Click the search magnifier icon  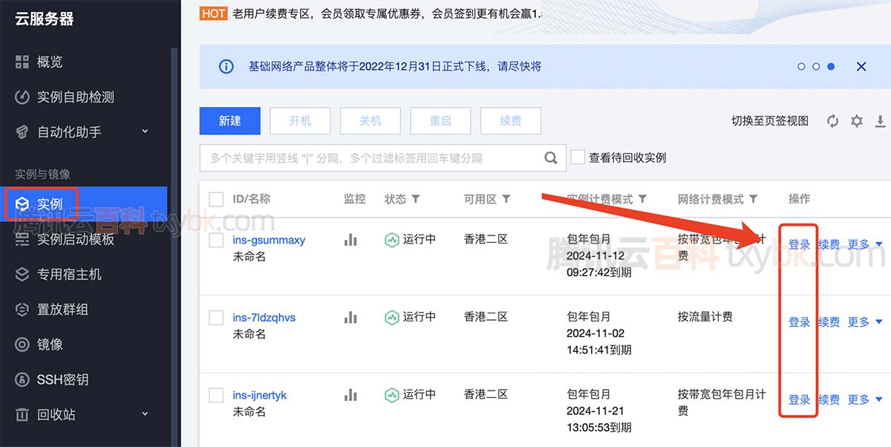[551, 157]
